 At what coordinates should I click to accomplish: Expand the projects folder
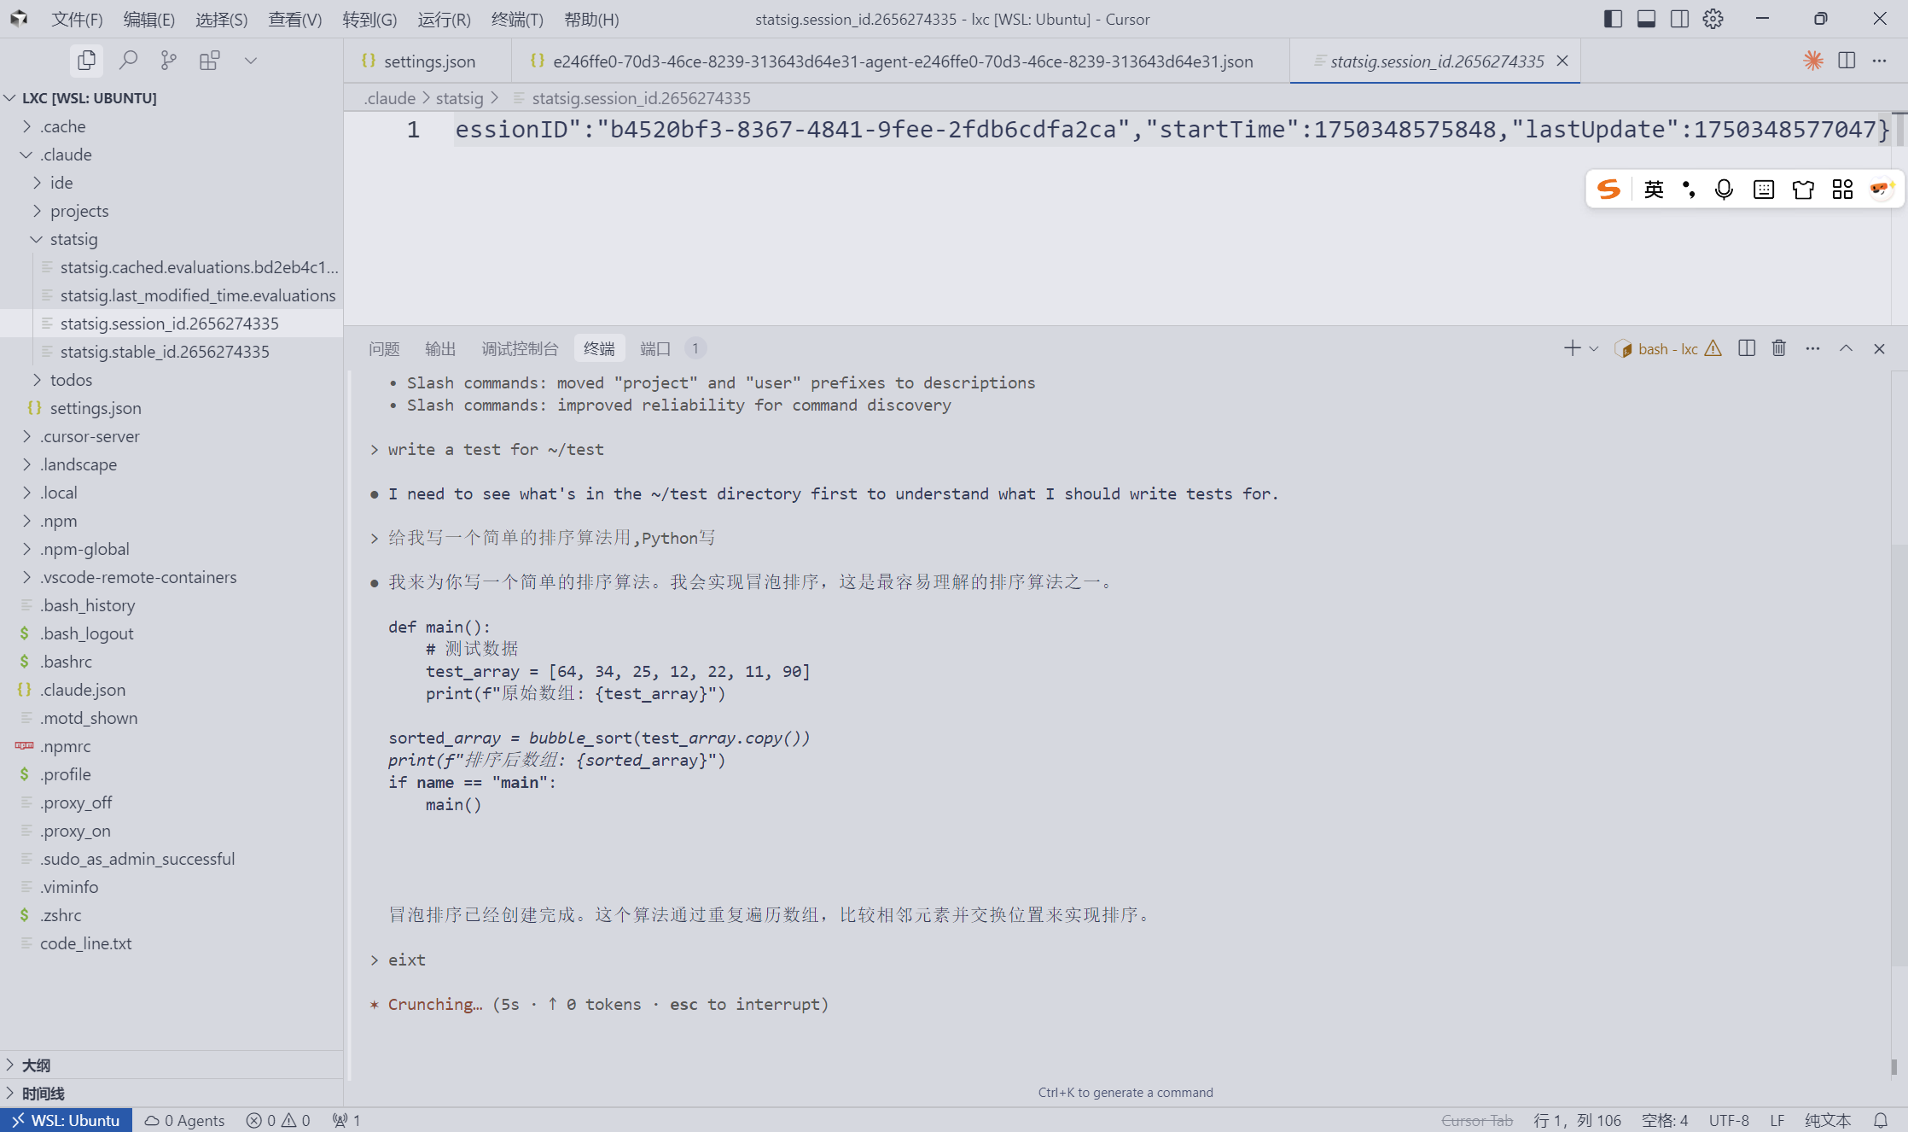(79, 211)
